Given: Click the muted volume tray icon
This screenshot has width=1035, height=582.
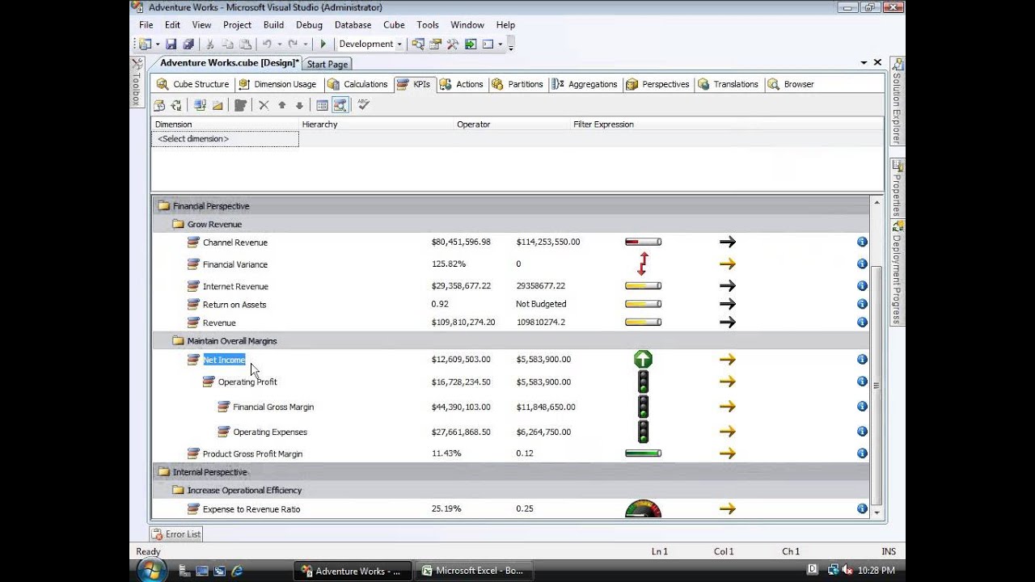Looking at the screenshot, I should click(847, 570).
